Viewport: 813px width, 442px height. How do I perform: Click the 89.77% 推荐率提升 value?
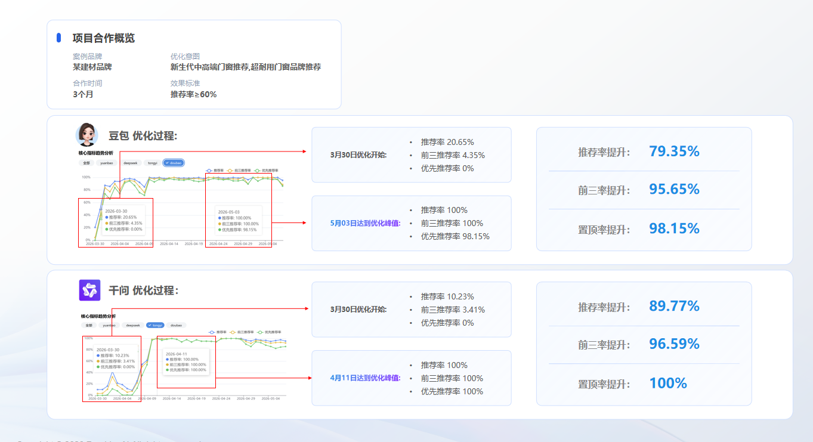674,306
